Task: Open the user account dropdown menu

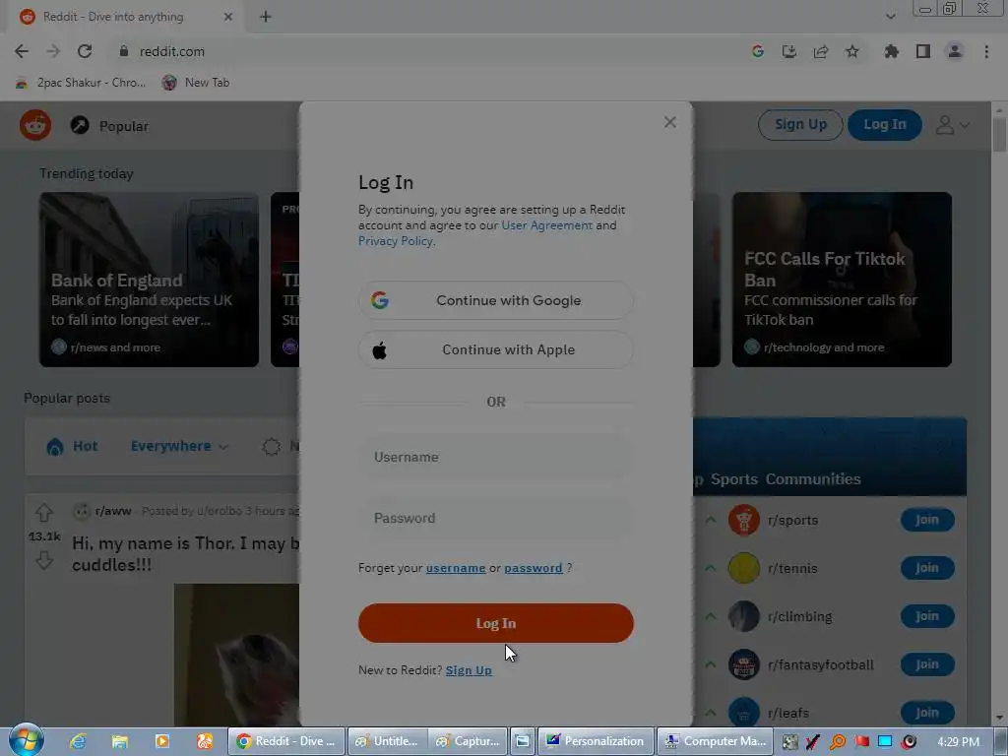Action: pyautogui.click(x=952, y=125)
